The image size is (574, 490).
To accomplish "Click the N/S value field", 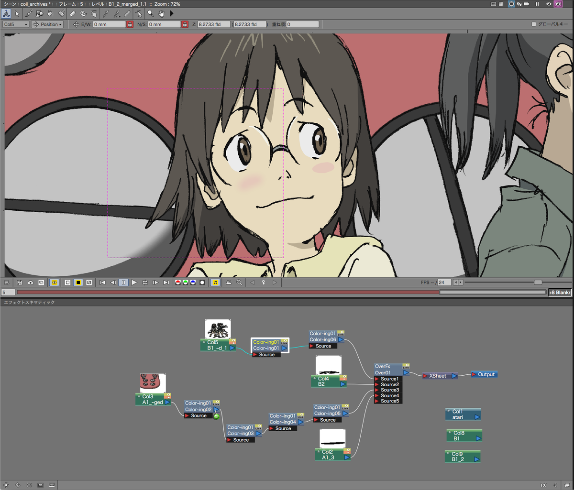I will click(165, 24).
